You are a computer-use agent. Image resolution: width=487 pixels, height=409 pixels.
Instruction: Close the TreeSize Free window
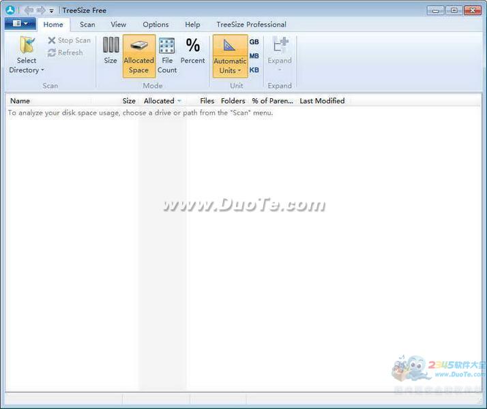tap(473, 10)
